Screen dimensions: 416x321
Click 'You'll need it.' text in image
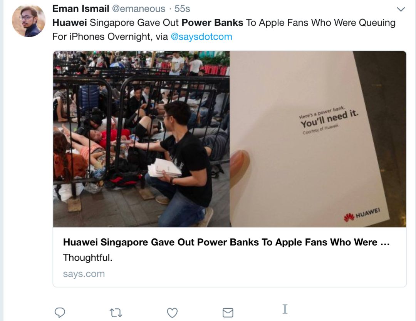(x=329, y=119)
